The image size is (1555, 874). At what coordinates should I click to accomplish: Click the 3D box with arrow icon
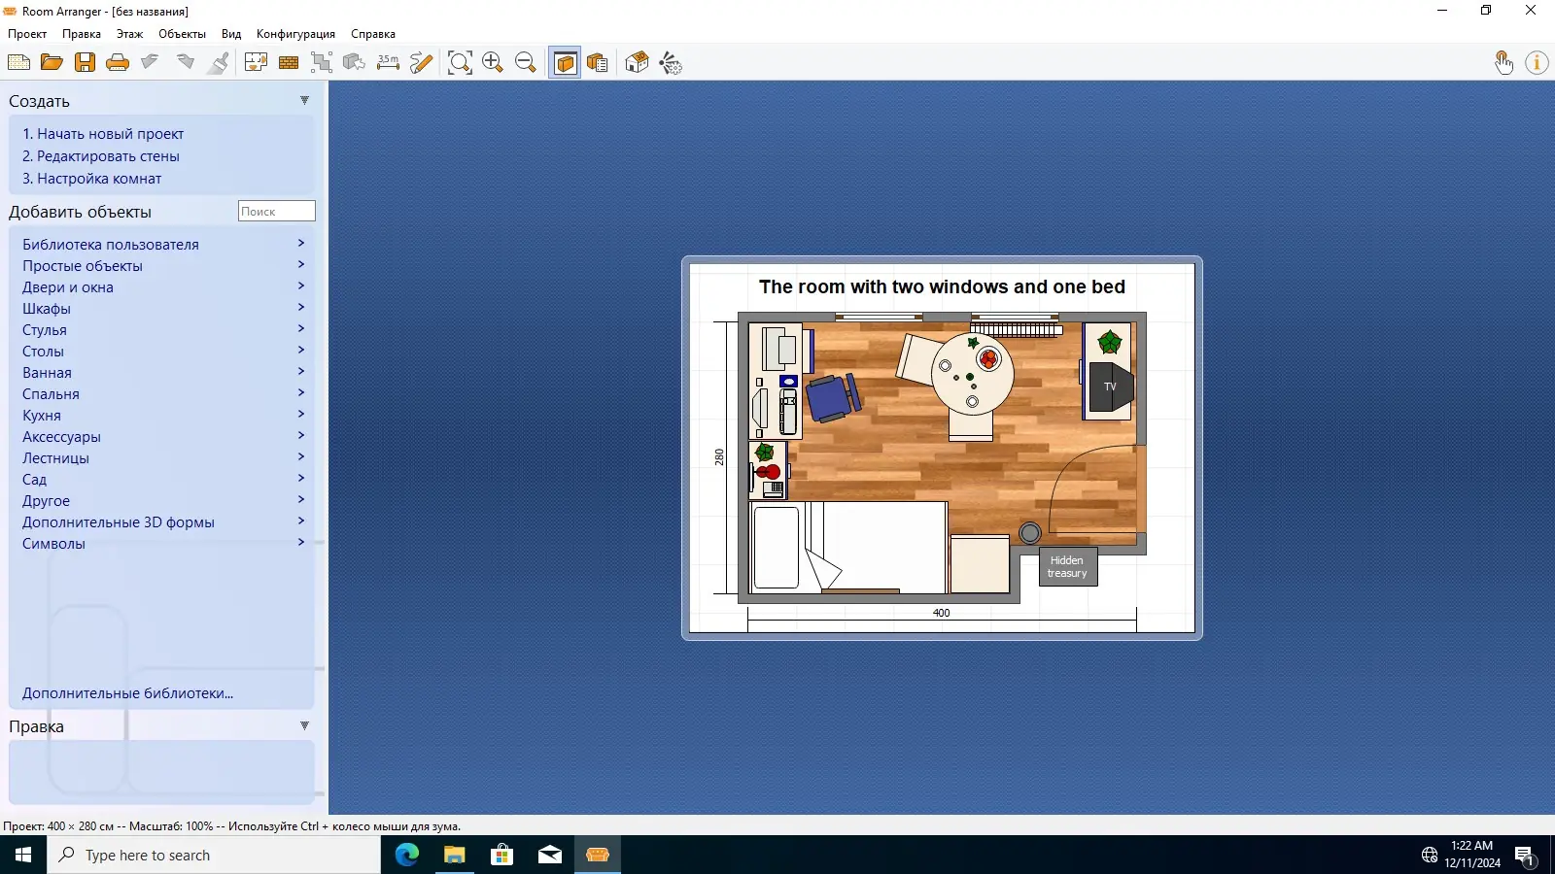tap(355, 63)
